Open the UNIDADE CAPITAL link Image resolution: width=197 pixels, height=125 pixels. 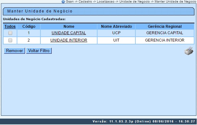(x=69, y=33)
